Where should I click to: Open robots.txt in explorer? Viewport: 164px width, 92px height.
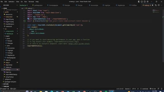(9, 26)
